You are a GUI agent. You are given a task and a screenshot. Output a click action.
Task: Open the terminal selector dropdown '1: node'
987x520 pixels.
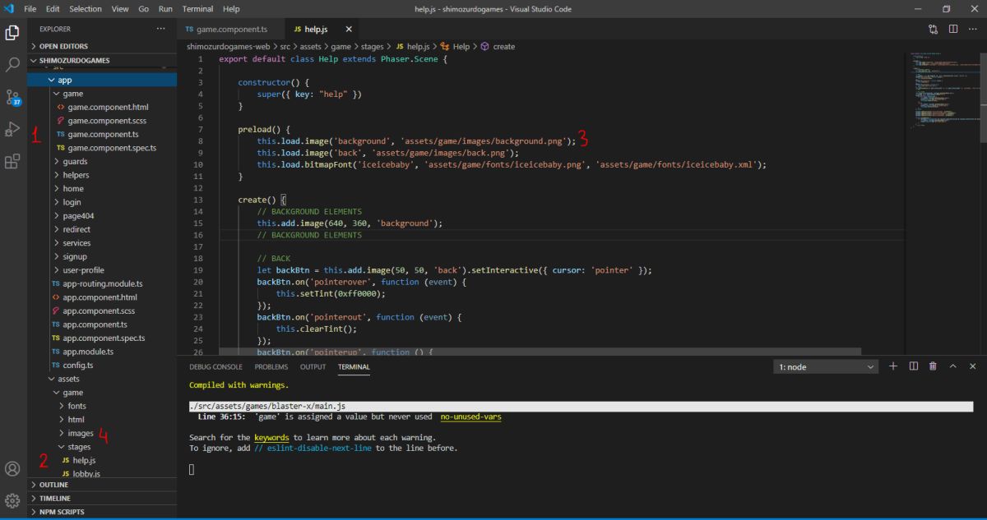pos(826,367)
